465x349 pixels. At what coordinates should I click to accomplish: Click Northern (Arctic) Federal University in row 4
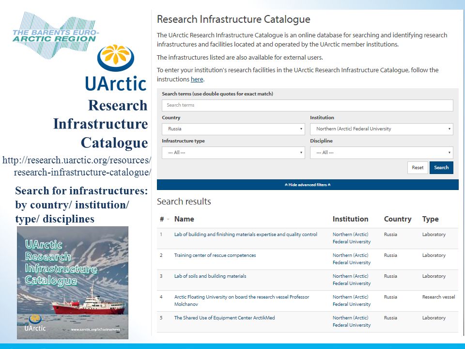(352, 301)
